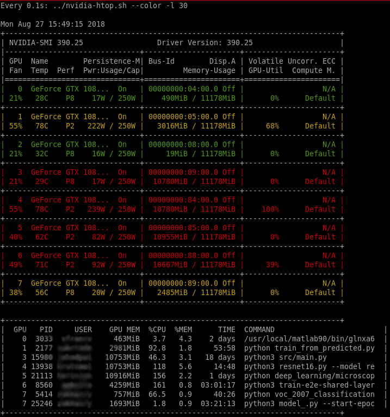390x417 pixels.
Task: Select 'python voc_2007_classification' command
Action: [x=309, y=395]
